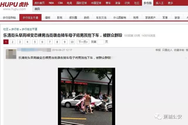This screenshot has height=125, width=188.
Task: Switch to 数码 tab
Action: [x=86, y=18]
